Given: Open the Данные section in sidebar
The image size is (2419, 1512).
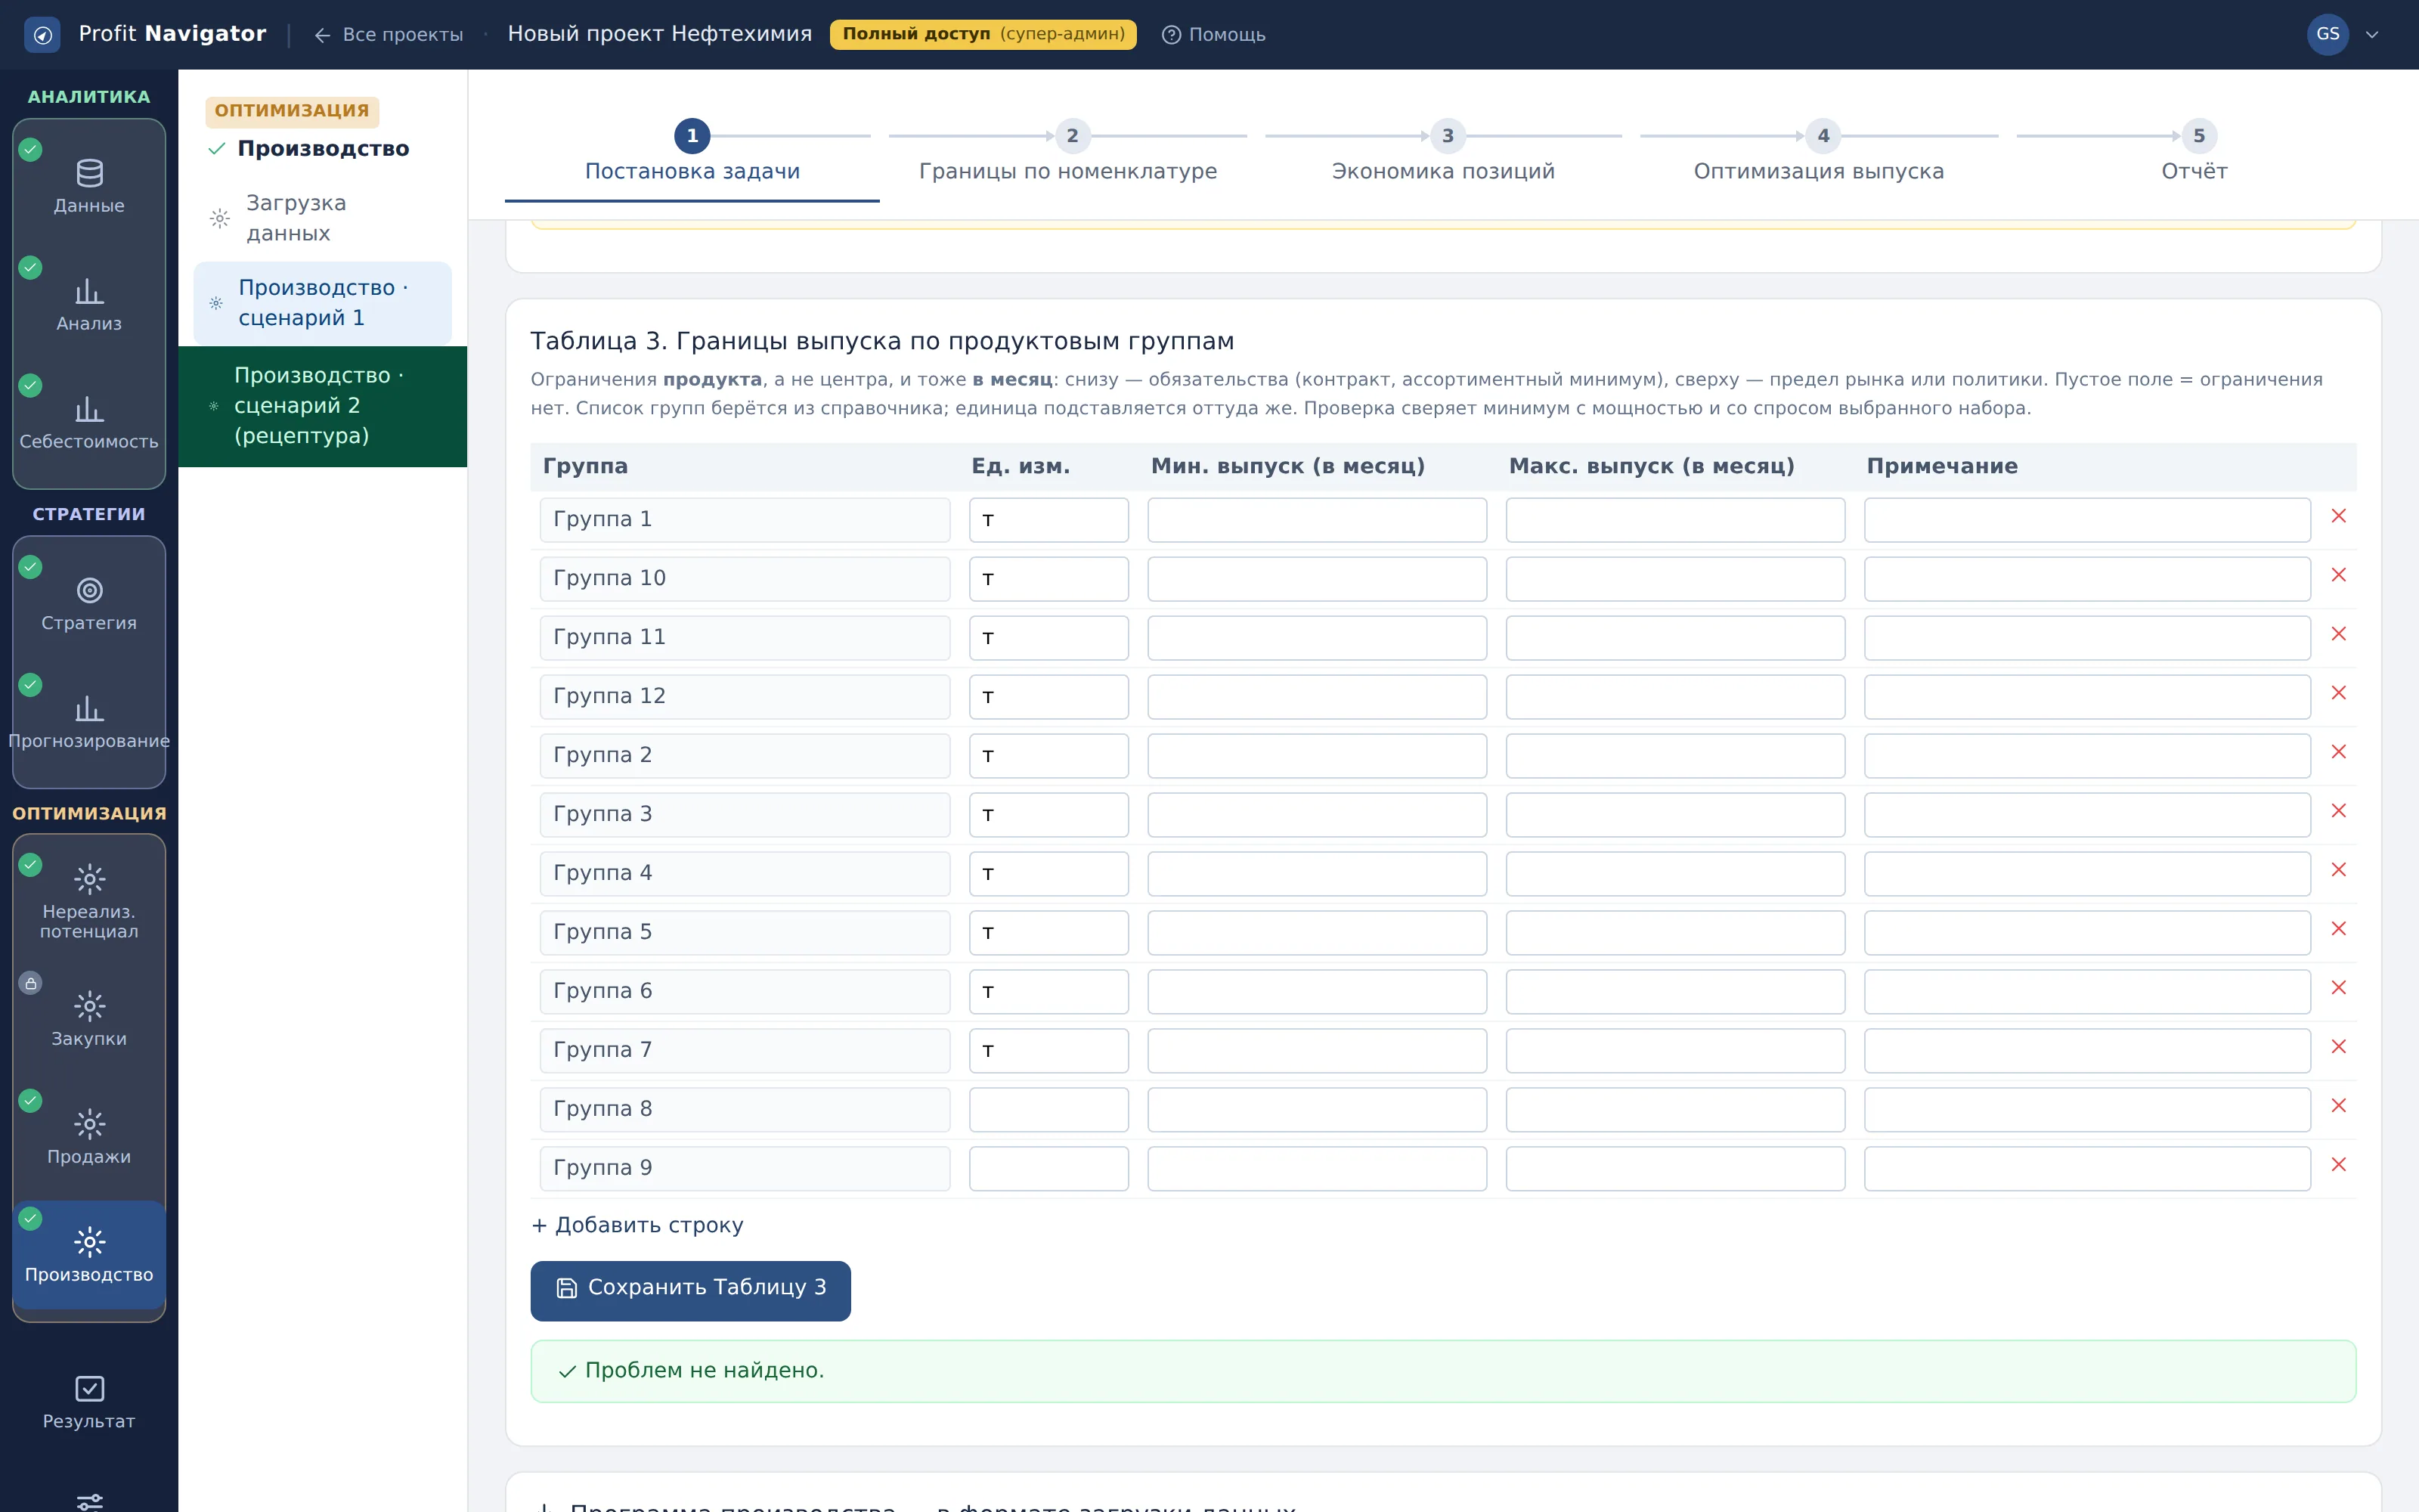Looking at the screenshot, I should pos(89,186).
